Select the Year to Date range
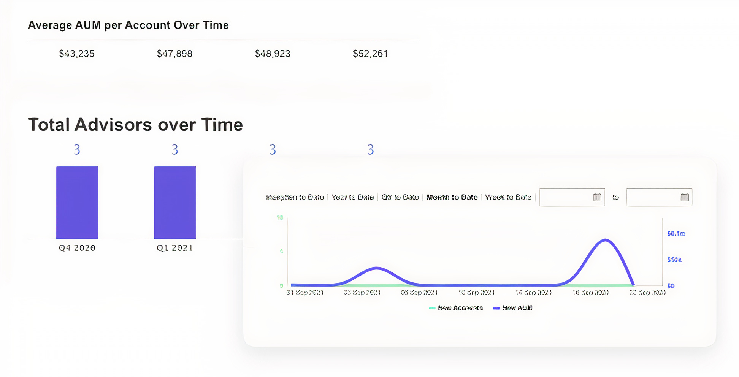 (352, 197)
